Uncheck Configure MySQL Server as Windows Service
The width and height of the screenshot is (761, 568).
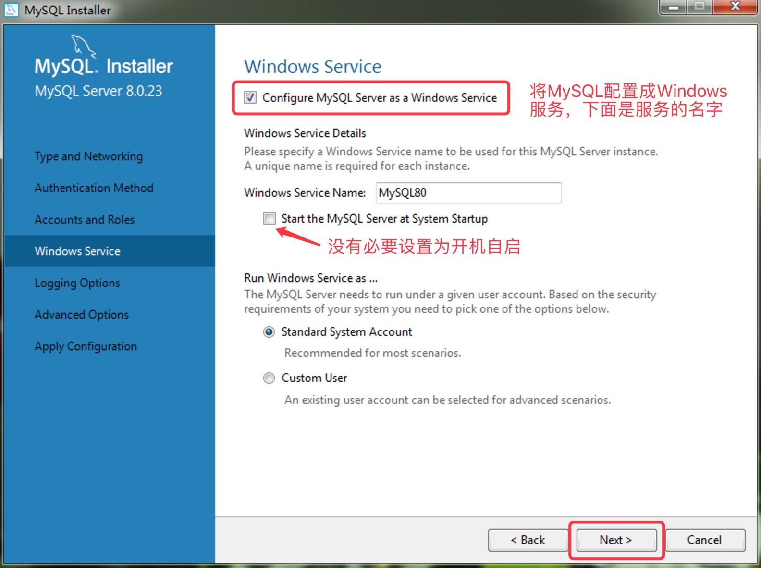(x=250, y=98)
